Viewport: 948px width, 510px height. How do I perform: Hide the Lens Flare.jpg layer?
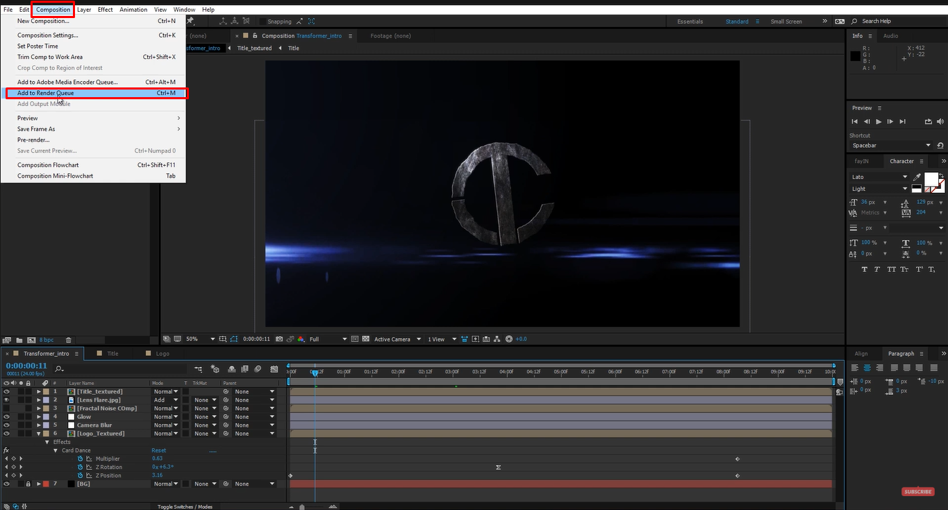pyautogui.click(x=6, y=400)
